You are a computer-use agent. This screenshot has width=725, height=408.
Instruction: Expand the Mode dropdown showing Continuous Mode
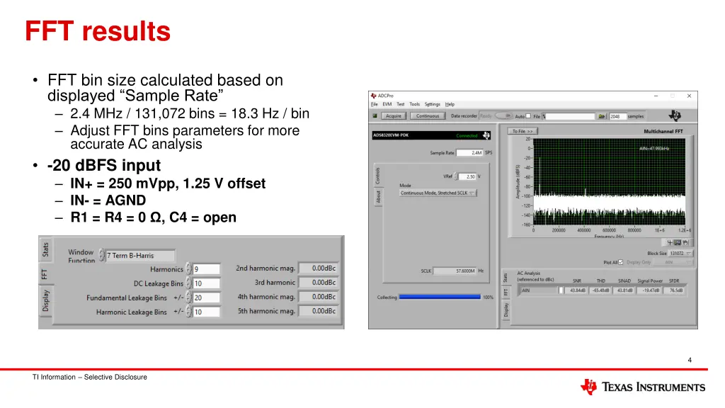[x=438, y=193]
